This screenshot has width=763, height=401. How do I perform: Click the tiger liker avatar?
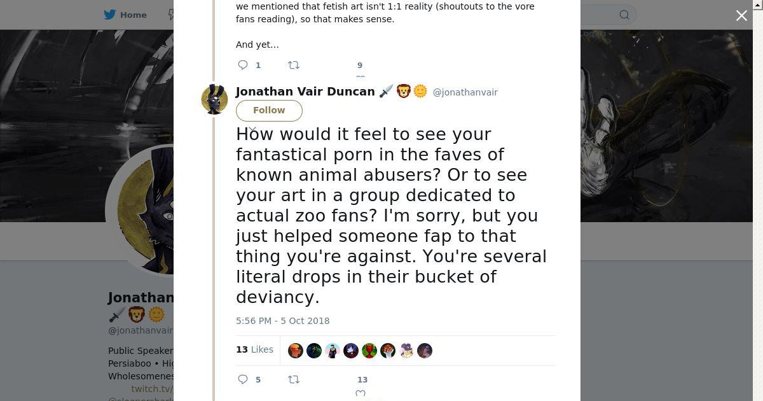coord(388,351)
